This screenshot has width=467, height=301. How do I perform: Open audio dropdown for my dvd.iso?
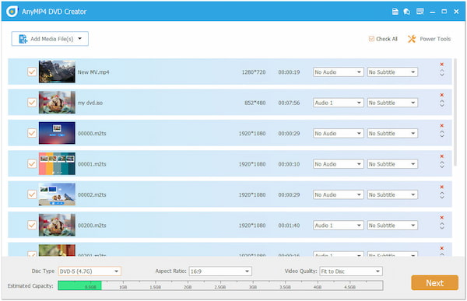(x=339, y=103)
